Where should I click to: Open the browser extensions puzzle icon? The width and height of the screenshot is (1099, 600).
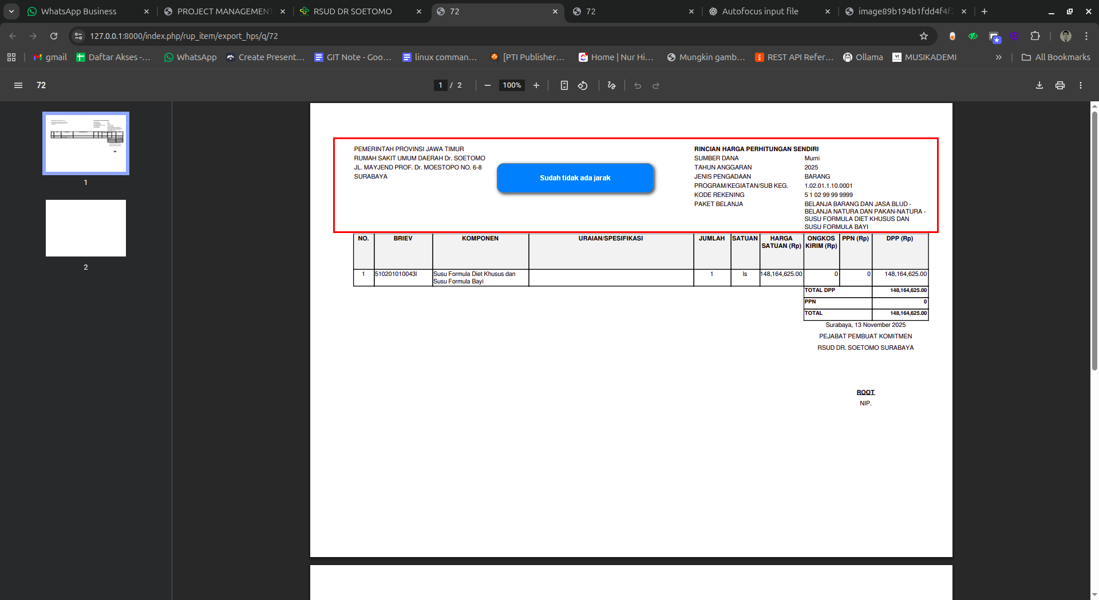tap(1035, 36)
